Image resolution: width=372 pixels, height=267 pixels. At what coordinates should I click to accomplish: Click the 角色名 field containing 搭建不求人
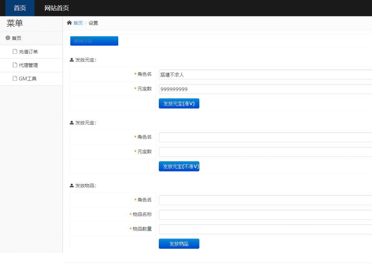(265, 75)
